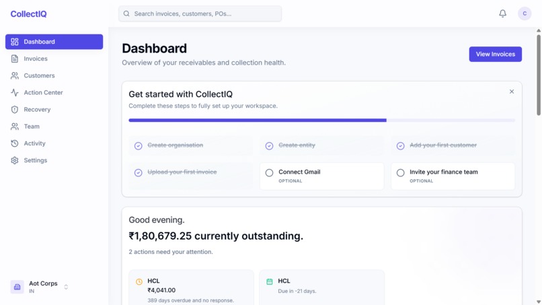542x305 pixels.
Task: Click the Aot Corps building icon
Action: point(17,287)
